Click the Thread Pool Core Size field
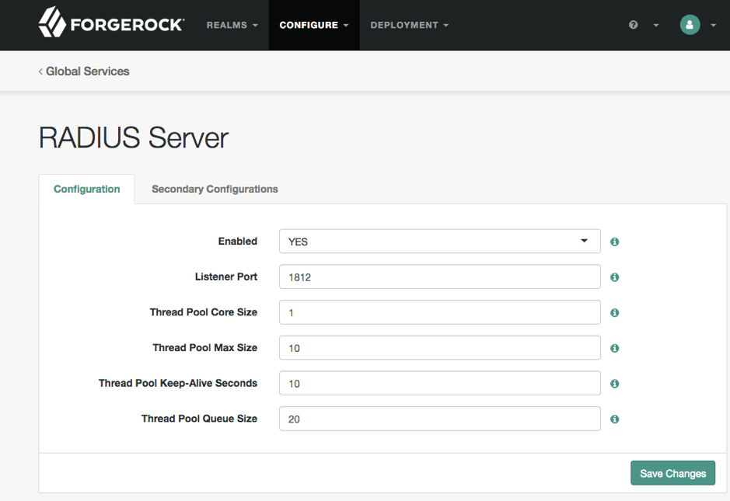Image resolution: width=730 pixels, height=501 pixels. pyautogui.click(x=439, y=312)
